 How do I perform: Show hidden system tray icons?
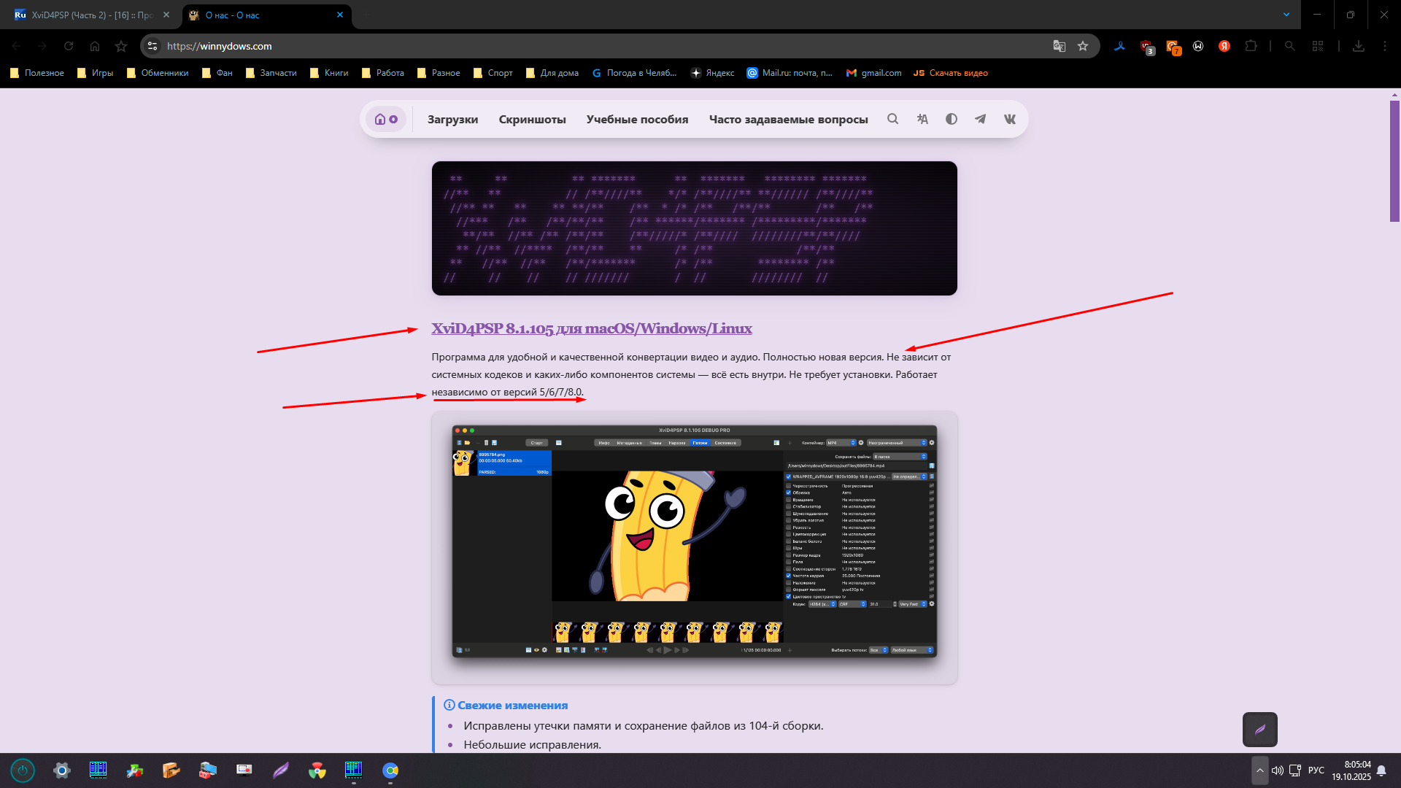pyautogui.click(x=1259, y=770)
